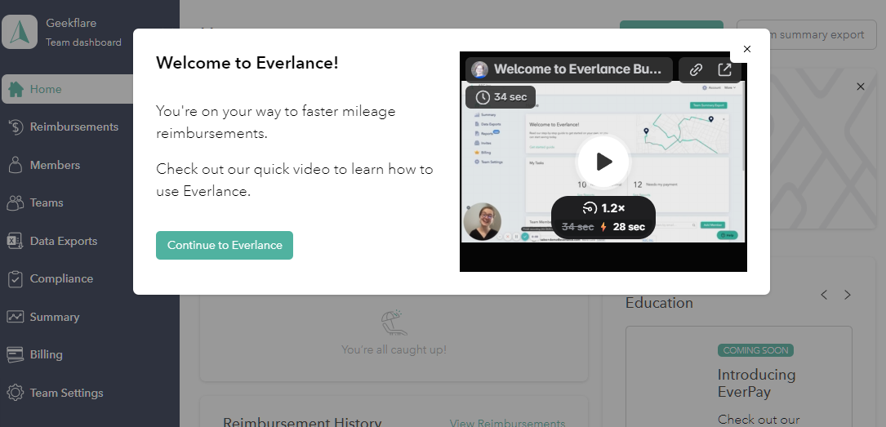This screenshot has height=427, width=886.
Task: Click the Geekflare team name
Action: (71, 23)
